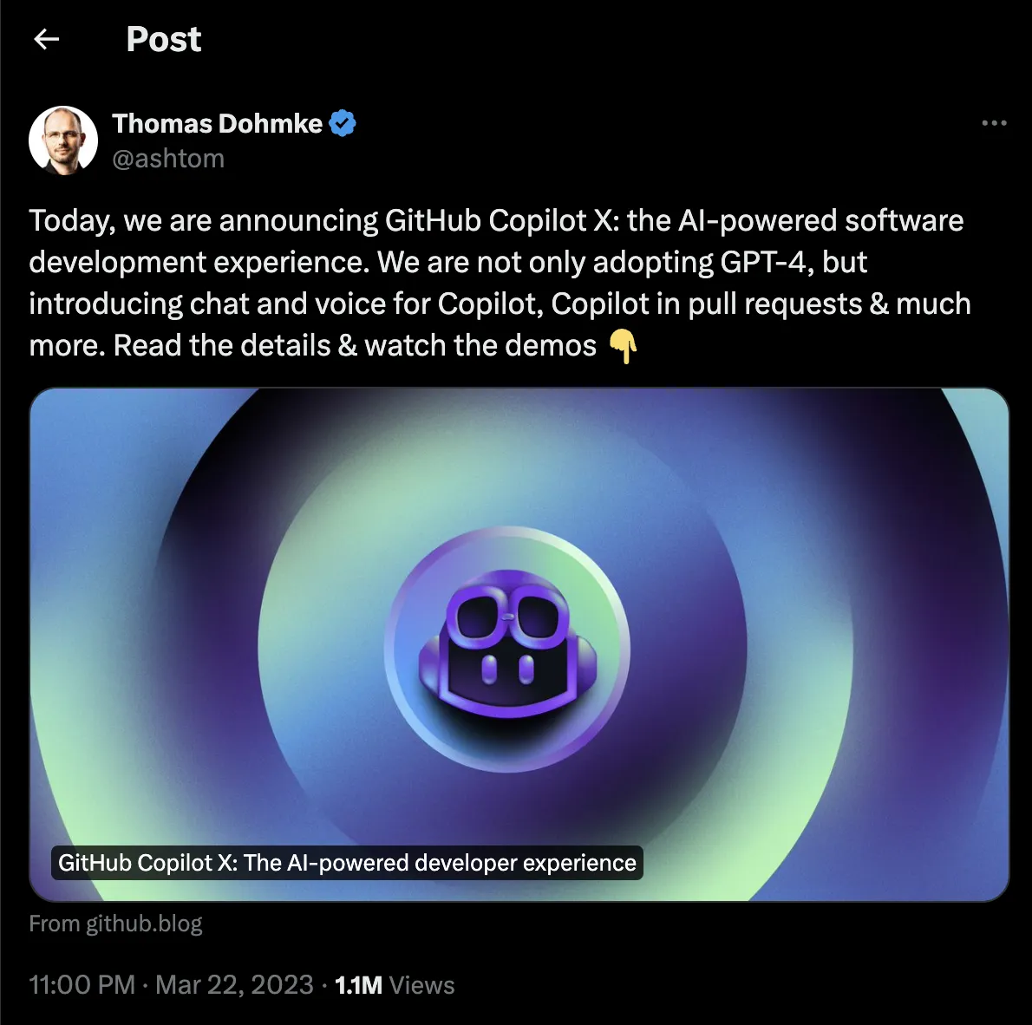The image size is (1032, 1025).
Task: Click the 11:00 PM time portion
Action: click(x=82, y=984)
